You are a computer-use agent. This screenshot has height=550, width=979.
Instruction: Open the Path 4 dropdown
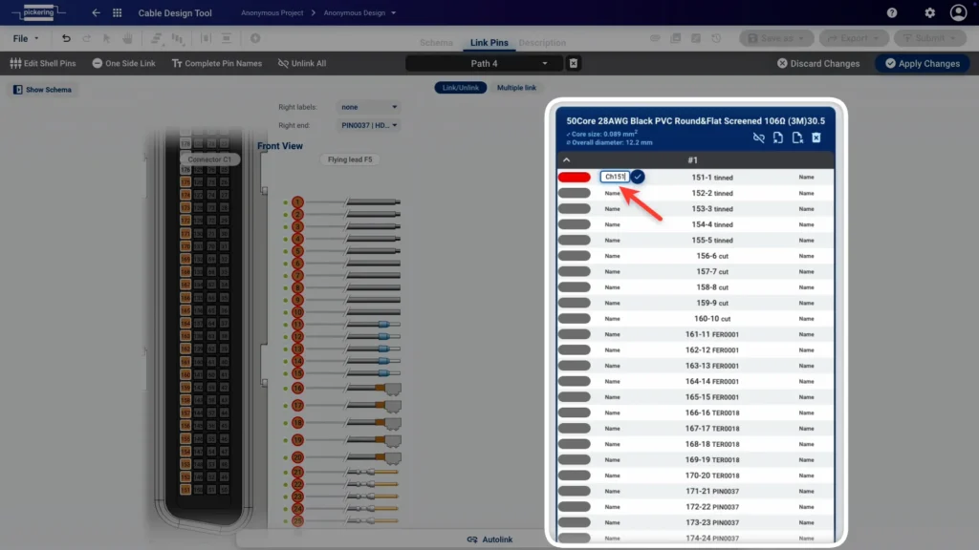point(484,63)
